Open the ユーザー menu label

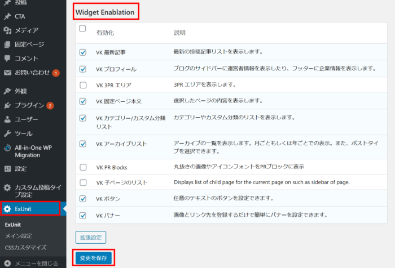tap(27, 119)
